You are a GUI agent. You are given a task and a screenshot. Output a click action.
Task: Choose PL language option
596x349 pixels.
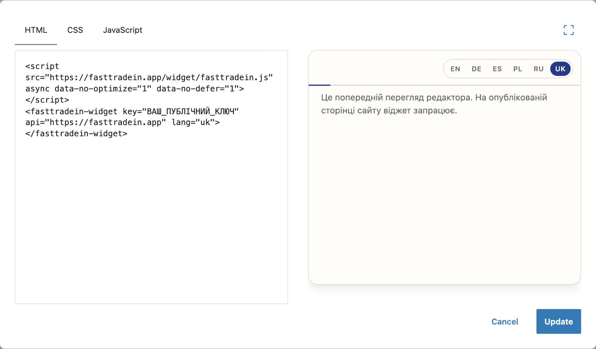tap(518, 69)
